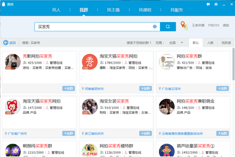Click location pin icon beside 河南省郑州市

pos(83,88)
